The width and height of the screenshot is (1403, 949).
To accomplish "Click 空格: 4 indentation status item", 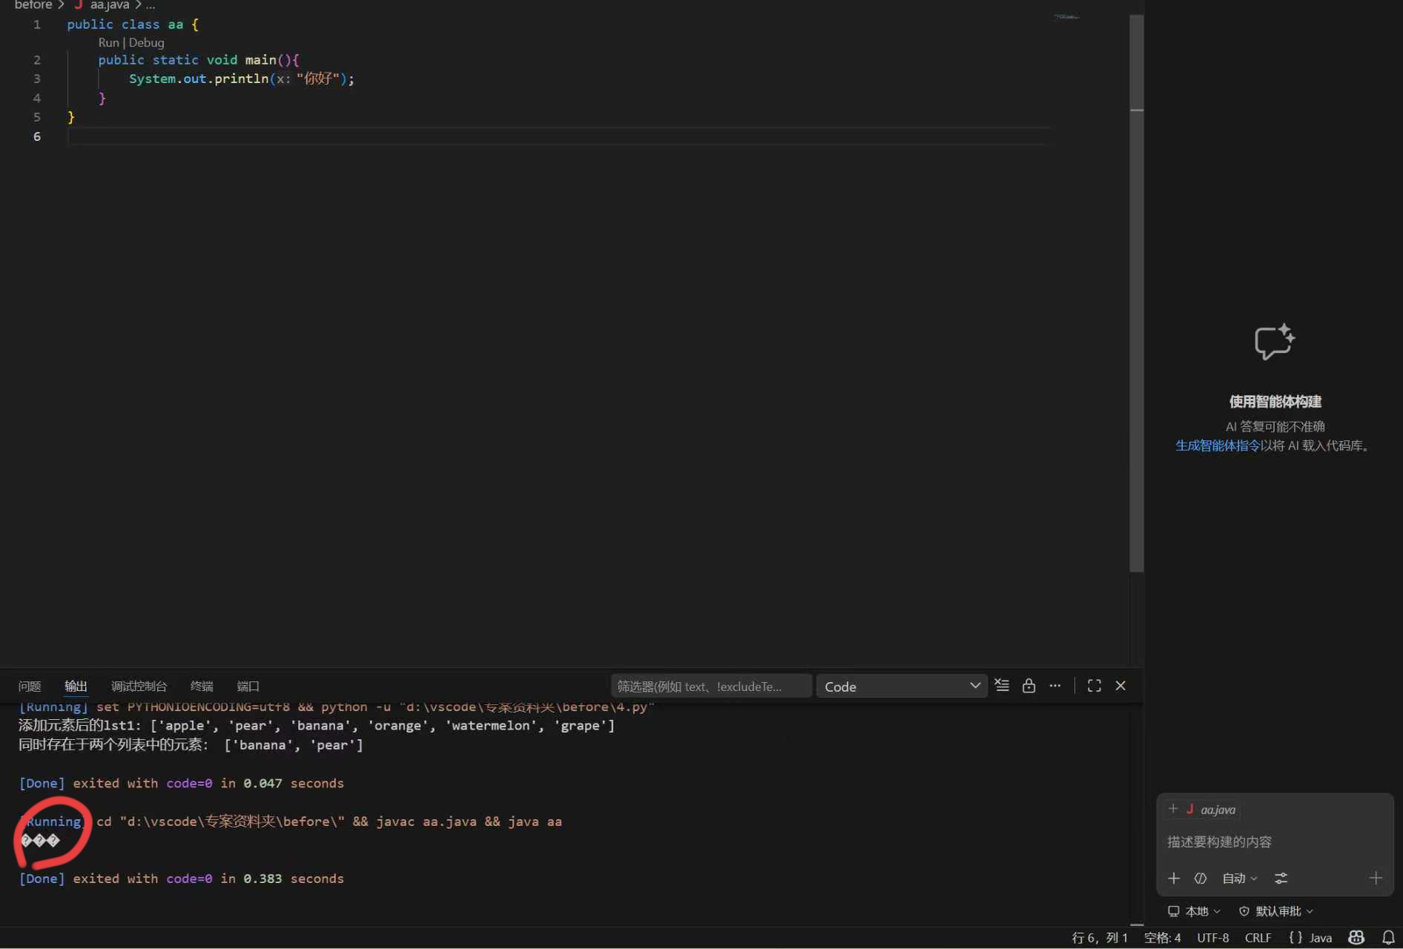I will [x=1162, y=938].
